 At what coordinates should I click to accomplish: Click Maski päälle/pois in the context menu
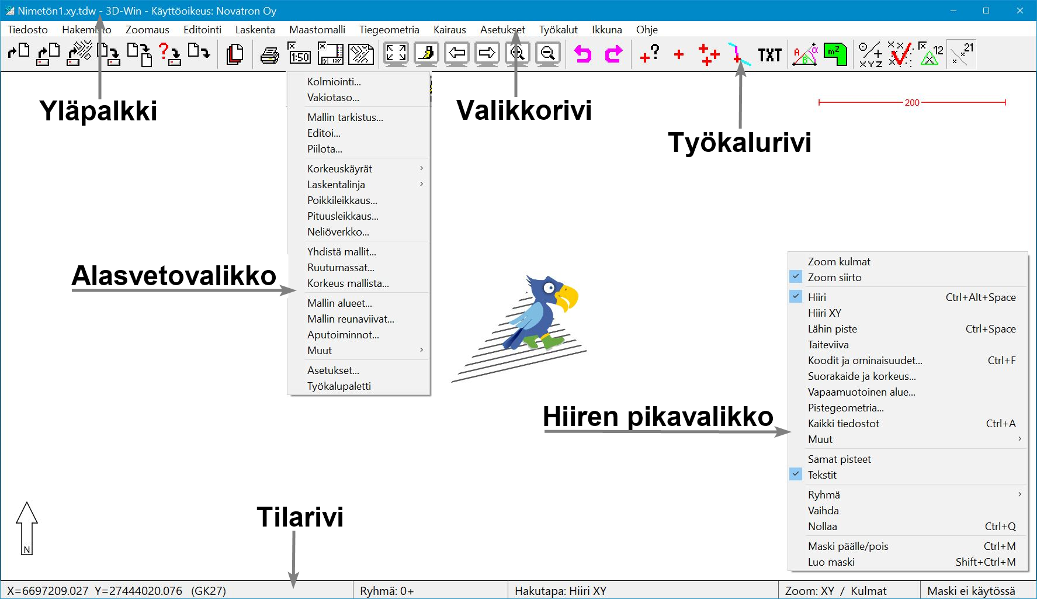coord(848,546)
